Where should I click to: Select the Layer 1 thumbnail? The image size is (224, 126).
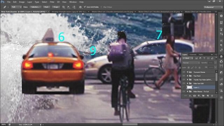click(x=189, y=87)
